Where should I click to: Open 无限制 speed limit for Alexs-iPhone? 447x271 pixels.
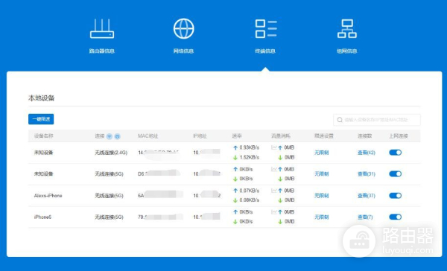(322, 196)
